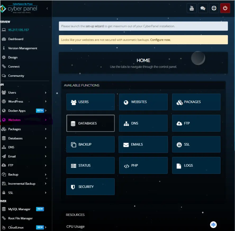Collapse sidebar using the chevron beside logo
The width and height of the screenshot is (235, 231).
47,8
